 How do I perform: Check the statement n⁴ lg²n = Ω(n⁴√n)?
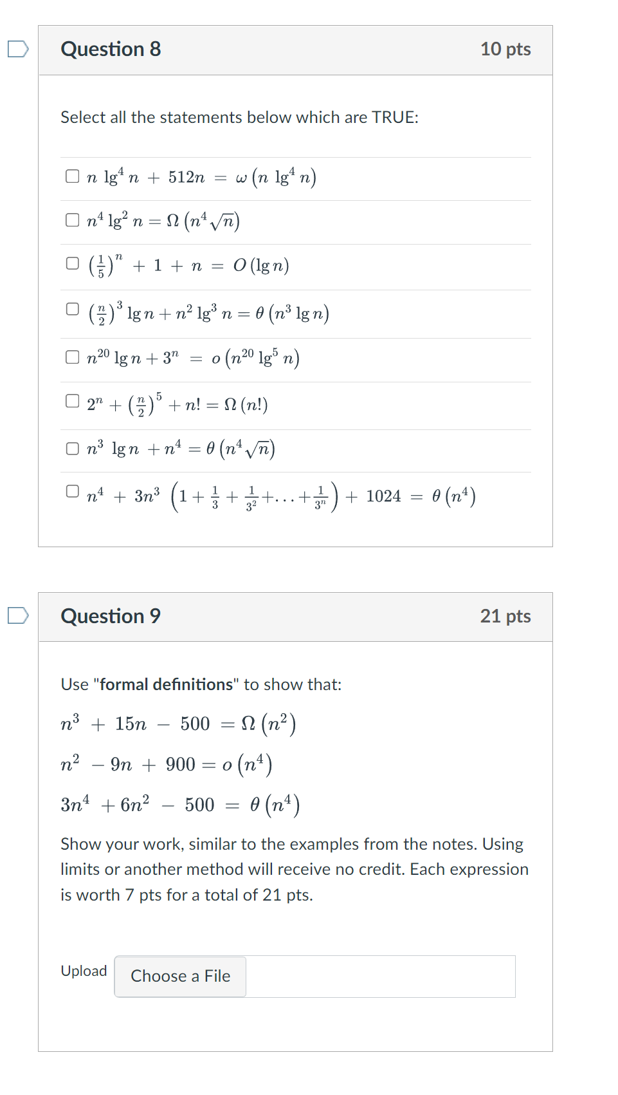point(71,220)
